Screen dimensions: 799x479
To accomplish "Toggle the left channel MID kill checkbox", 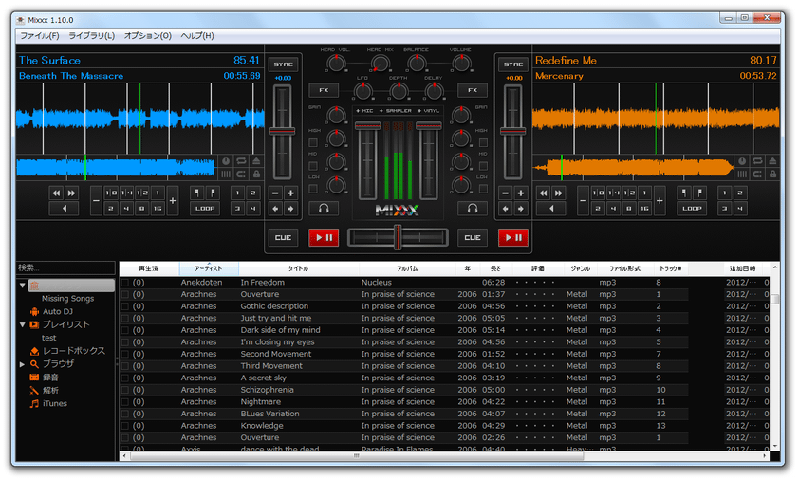I will point(313,166).
